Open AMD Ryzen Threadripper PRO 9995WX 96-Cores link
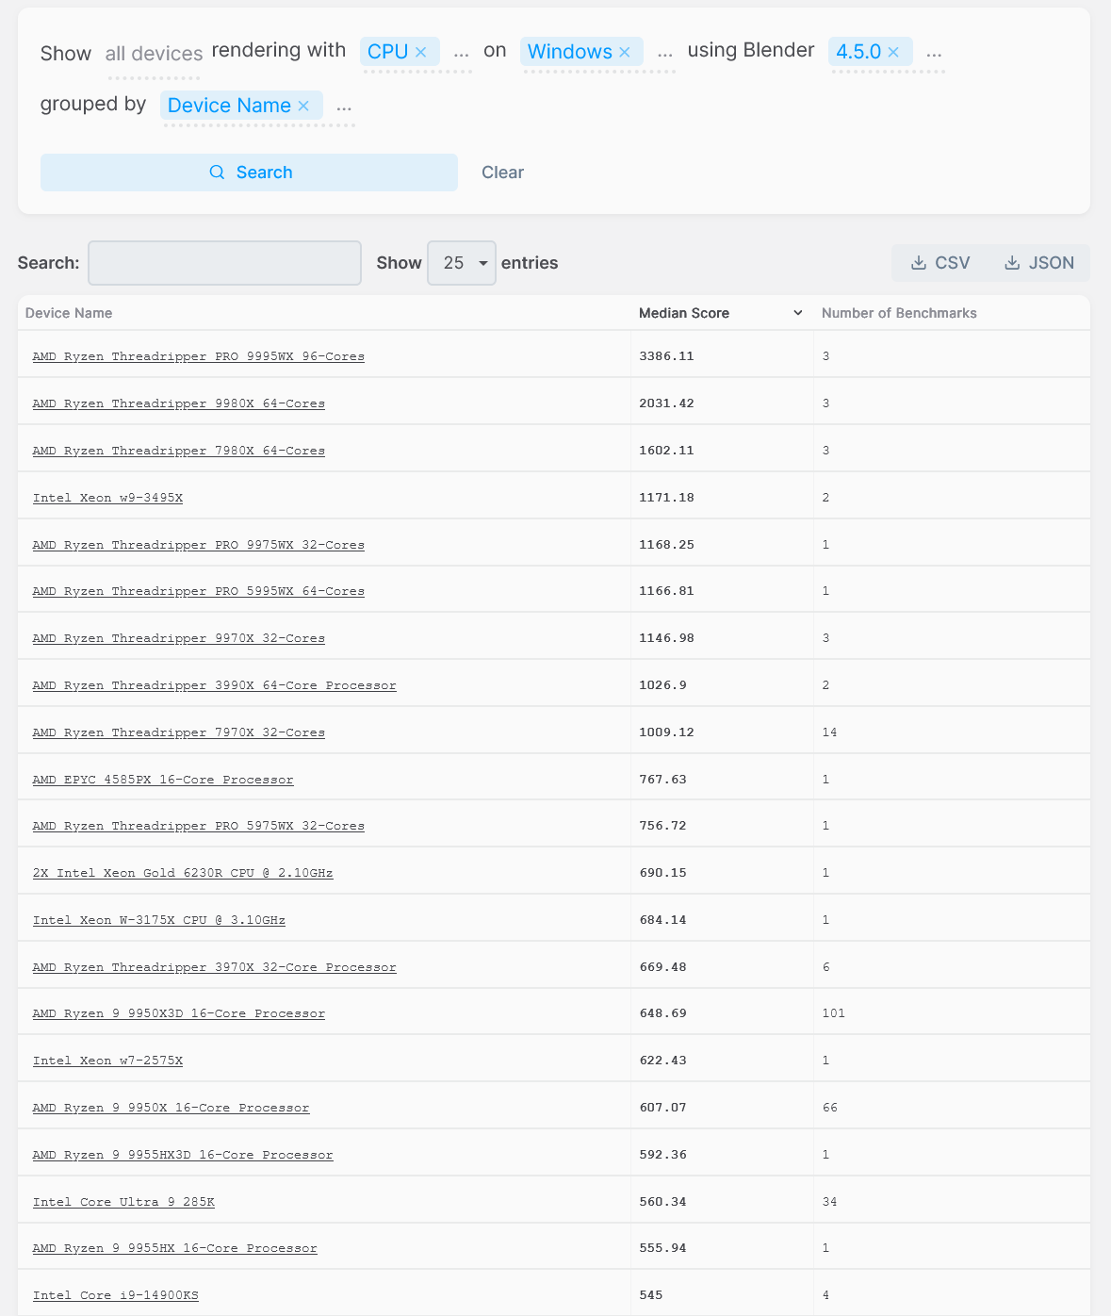 (199, 356)
